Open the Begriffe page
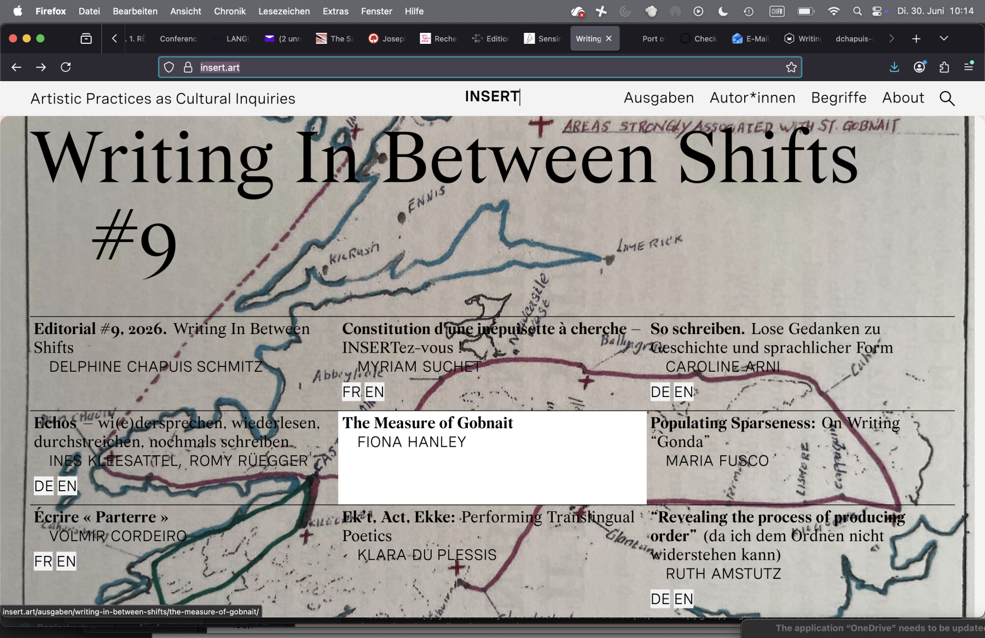Viewport: 985px width, 638px height. (x=839, y=98)
